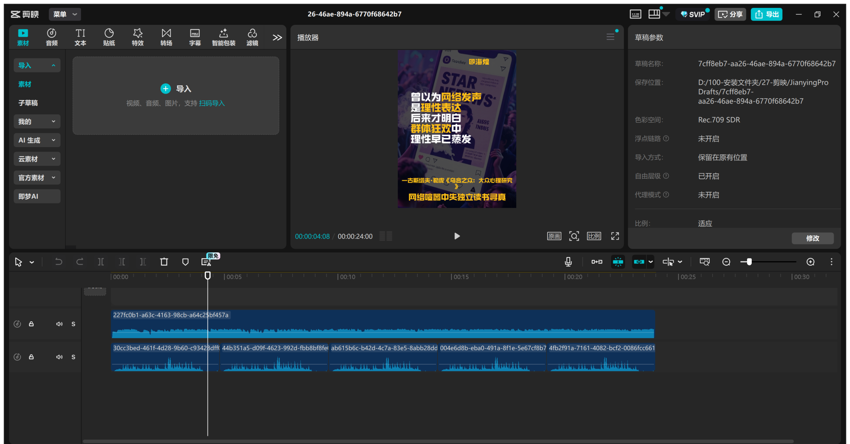Click the zoom in timeline icon
850x444 pixels.
point(810,262)
